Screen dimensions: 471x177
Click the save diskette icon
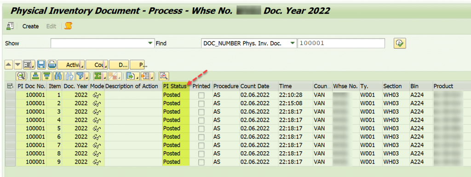pyautogui.click(x=41, y=64)
